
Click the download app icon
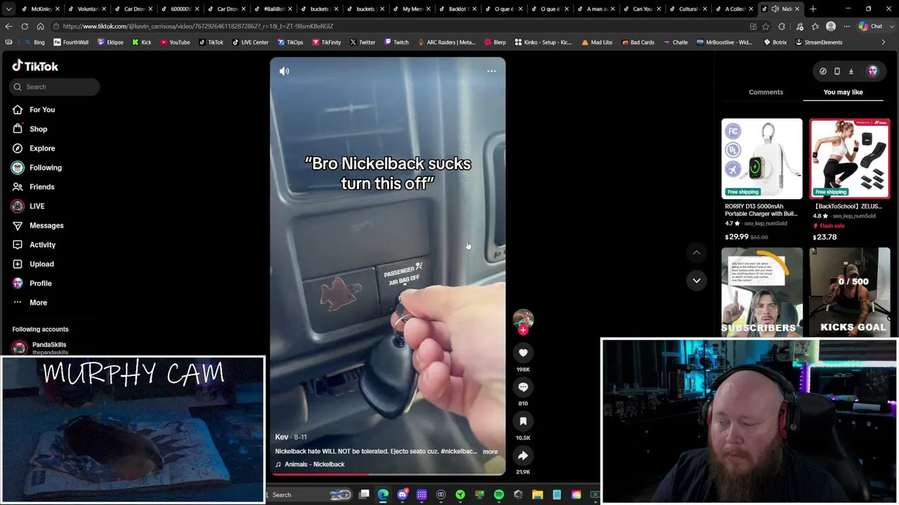point(851,71)
